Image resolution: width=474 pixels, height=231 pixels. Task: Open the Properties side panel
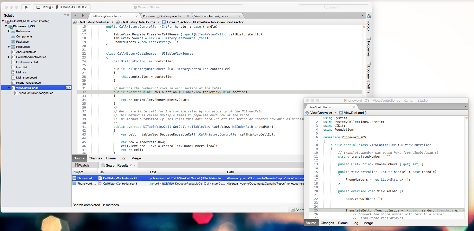(x=369, y=47)
